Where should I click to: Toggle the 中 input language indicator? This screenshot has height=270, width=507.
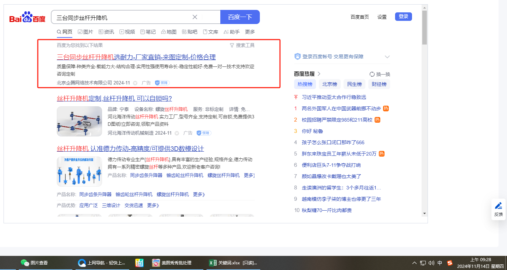pos(440,263)
